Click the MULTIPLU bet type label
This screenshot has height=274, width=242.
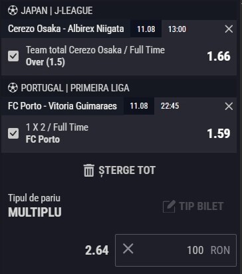35,212
